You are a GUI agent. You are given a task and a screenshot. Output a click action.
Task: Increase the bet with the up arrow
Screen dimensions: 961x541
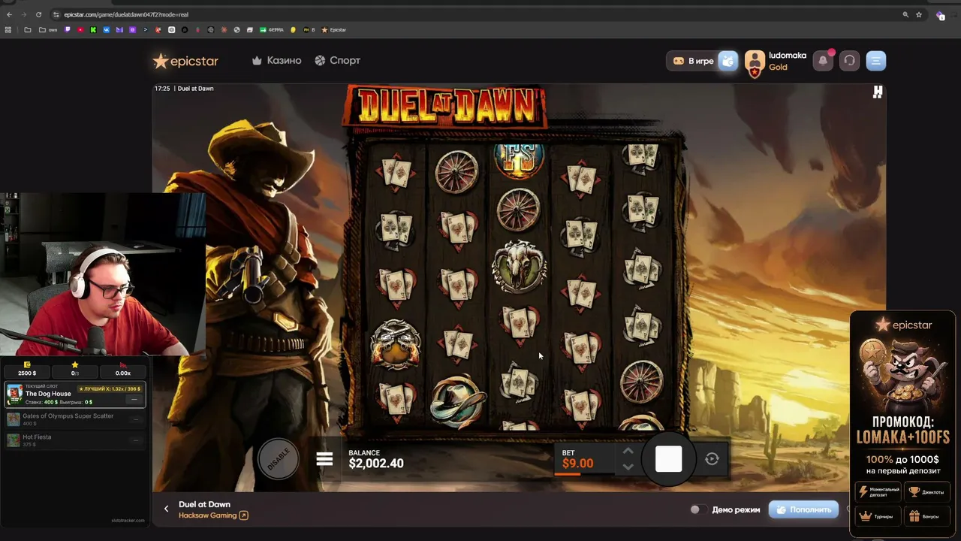tap(628, 451)
